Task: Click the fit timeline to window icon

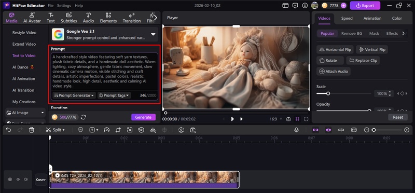Action: (354, 130)
